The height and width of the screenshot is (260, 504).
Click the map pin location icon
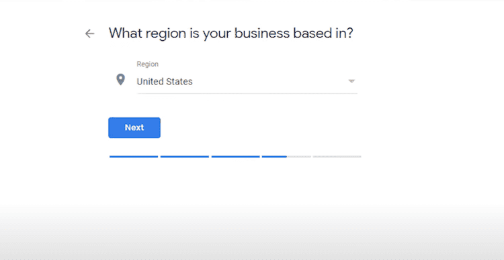coord(120,80)
